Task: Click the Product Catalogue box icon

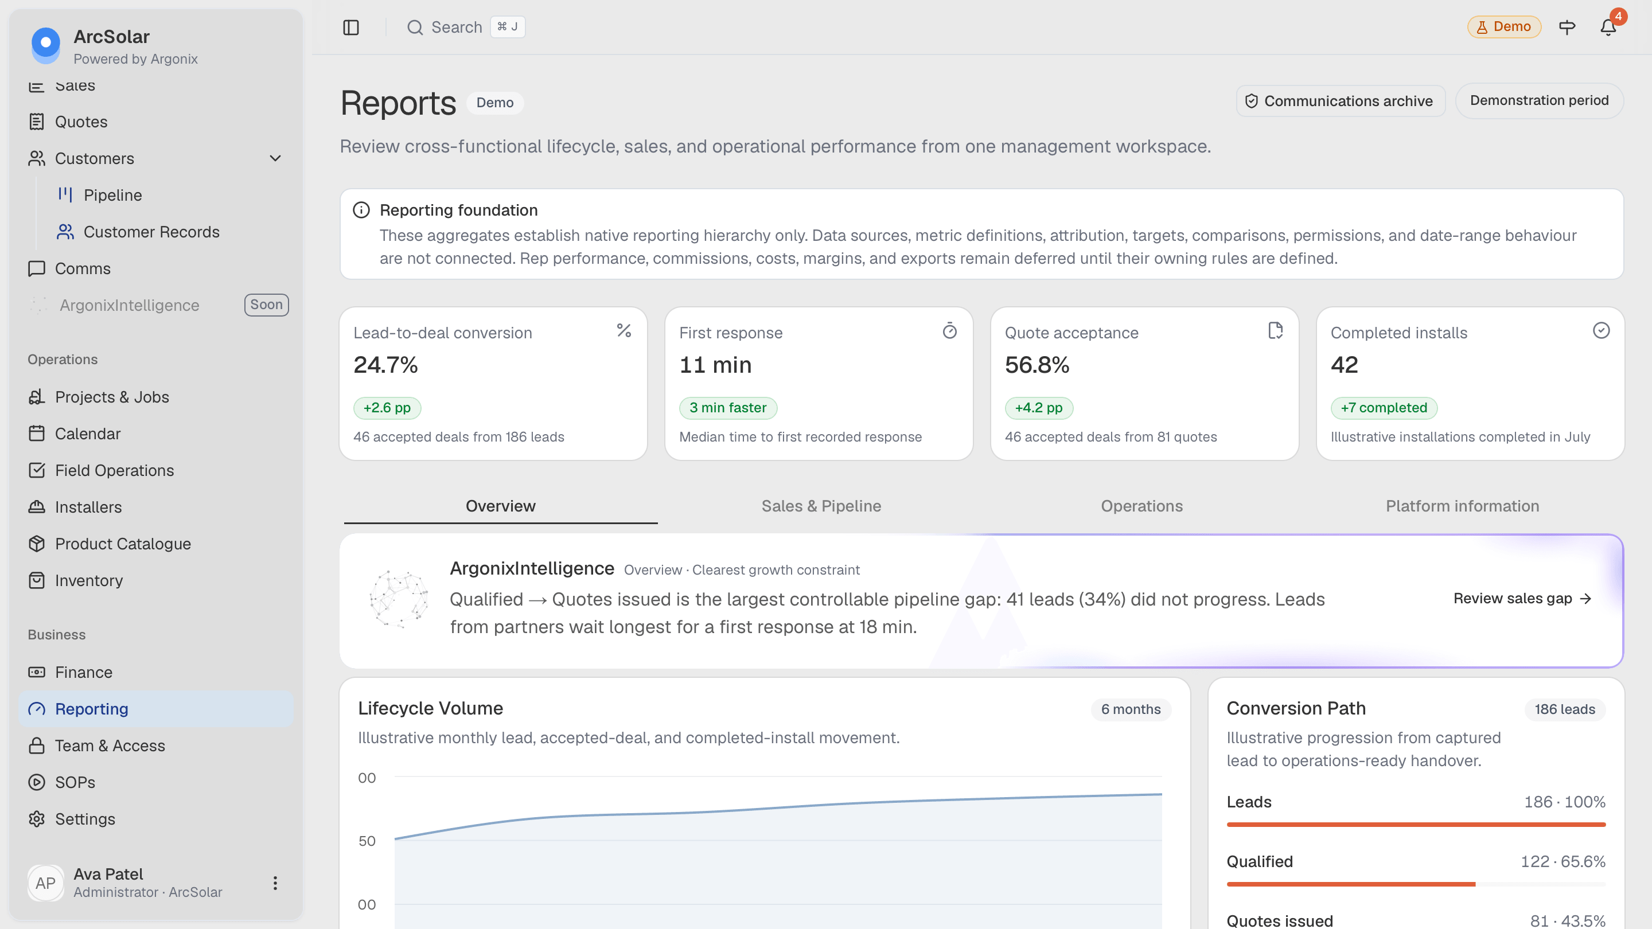Action: 37,544
